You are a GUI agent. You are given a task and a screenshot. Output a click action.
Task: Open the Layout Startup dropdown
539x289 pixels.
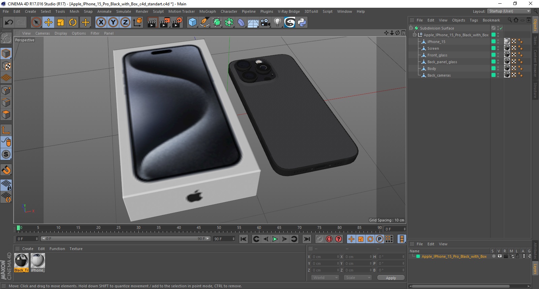(509, 11)
